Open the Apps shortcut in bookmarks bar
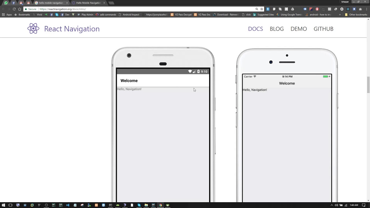Viewport: 370px width, 208px height. point(7,14)
